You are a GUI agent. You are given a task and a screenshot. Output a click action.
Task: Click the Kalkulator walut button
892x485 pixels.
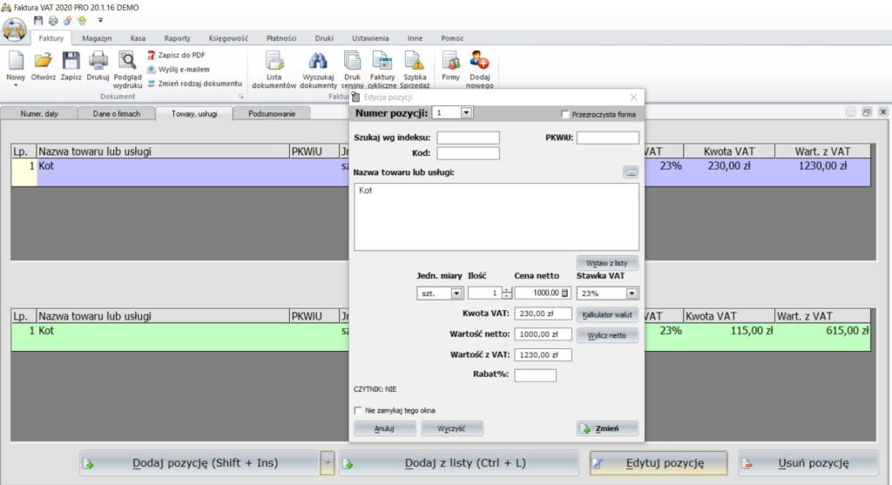point(607,314)
